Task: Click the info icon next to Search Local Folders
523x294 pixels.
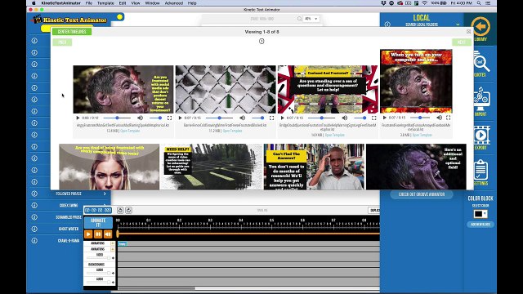Action: click(x=387, y=24)
